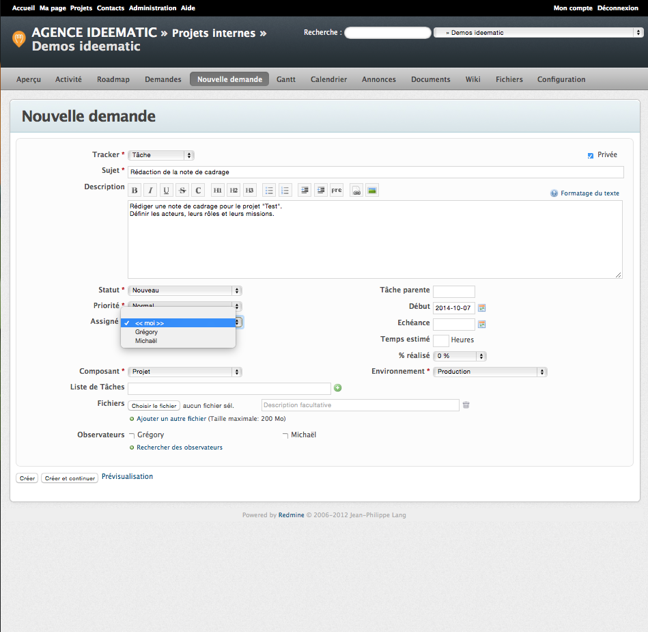Click the Créer button
Viewport: 648px width, 632px height.
[27, 478]
